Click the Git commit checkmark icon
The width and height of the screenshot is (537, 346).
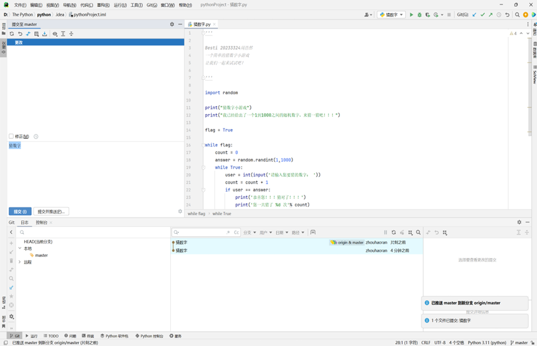tap(482, 15)
